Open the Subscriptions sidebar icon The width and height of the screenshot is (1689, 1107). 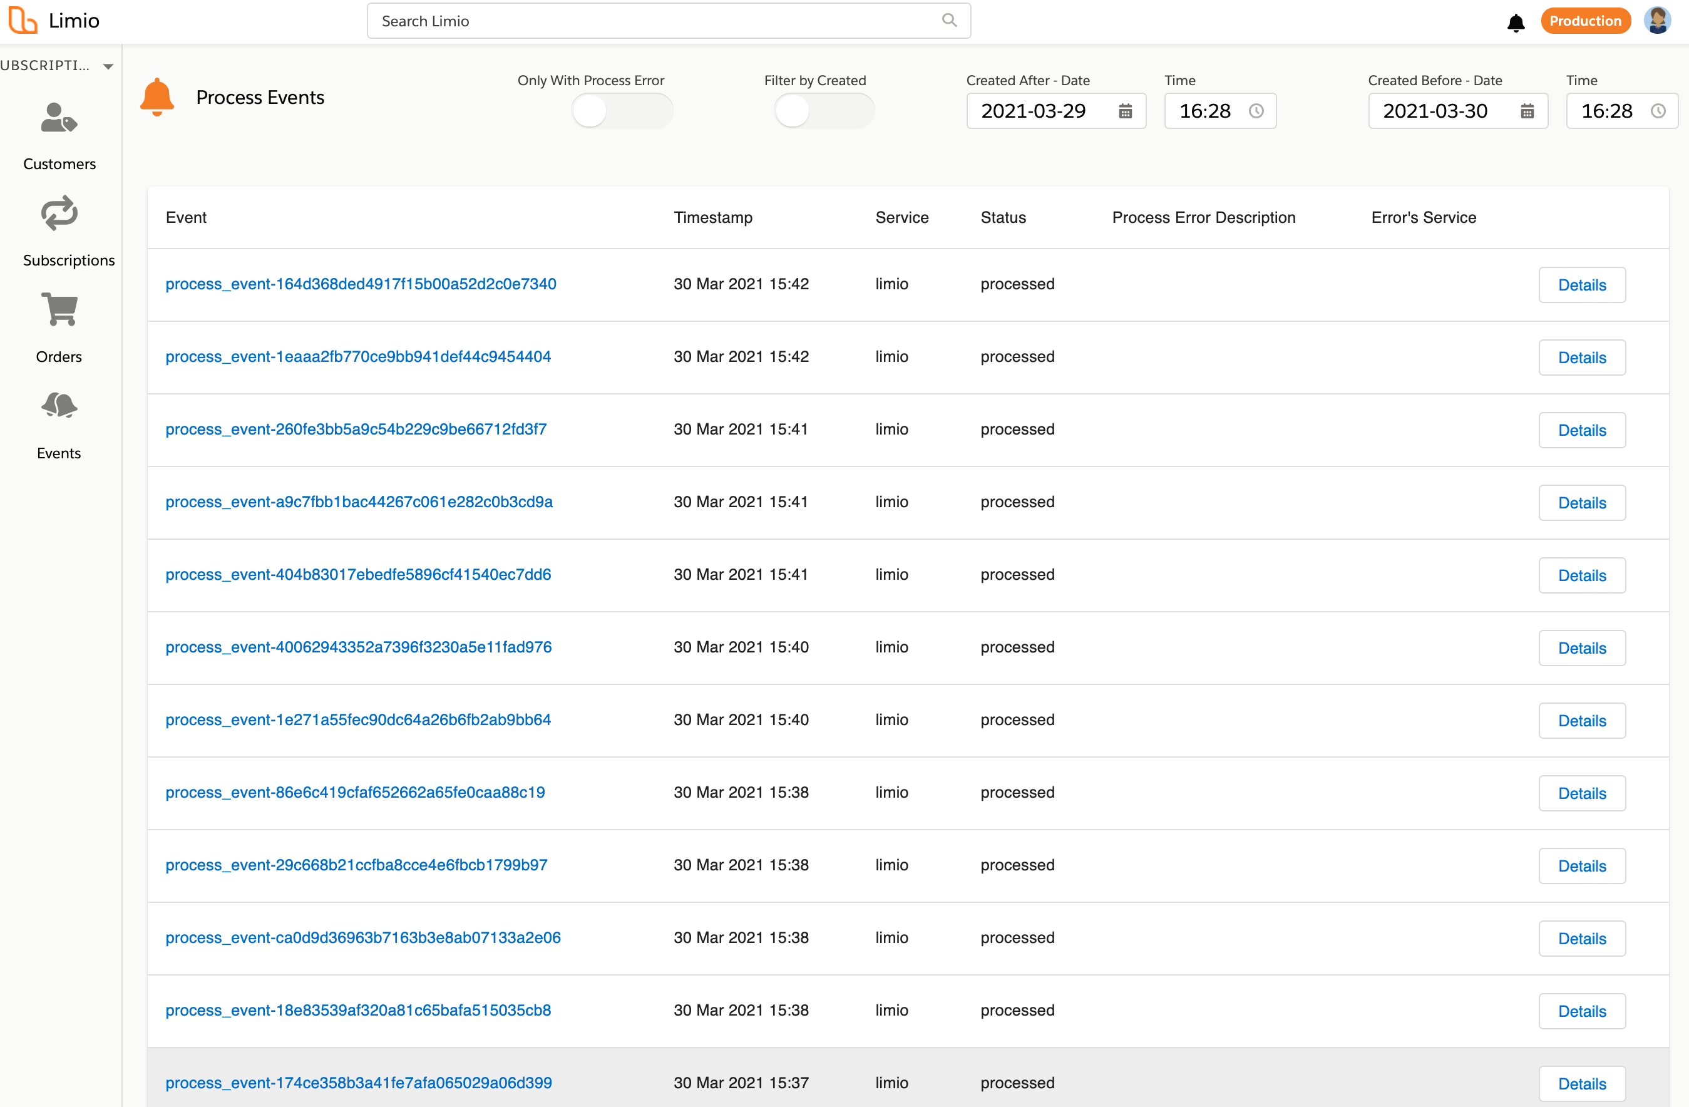coord(59,213)
